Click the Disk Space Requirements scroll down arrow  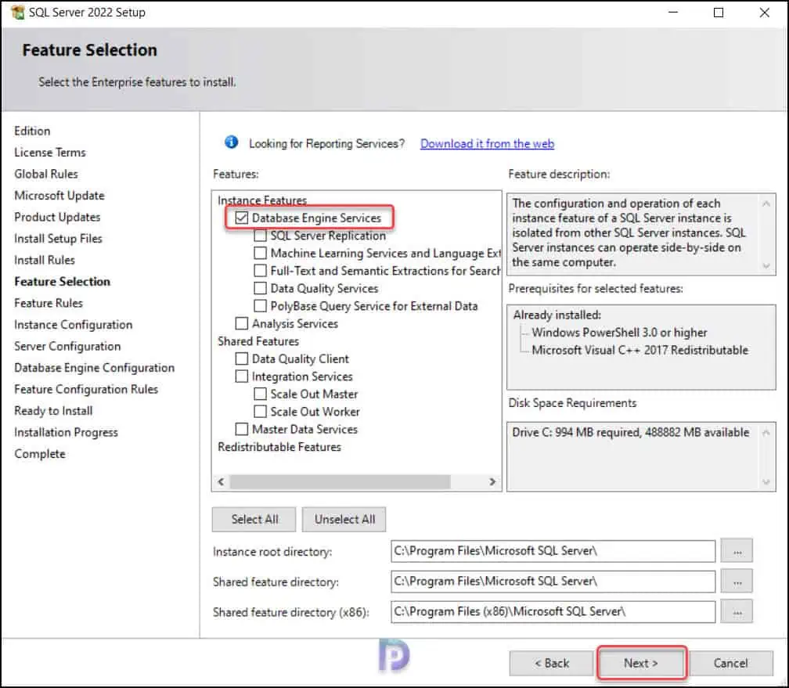766,482
